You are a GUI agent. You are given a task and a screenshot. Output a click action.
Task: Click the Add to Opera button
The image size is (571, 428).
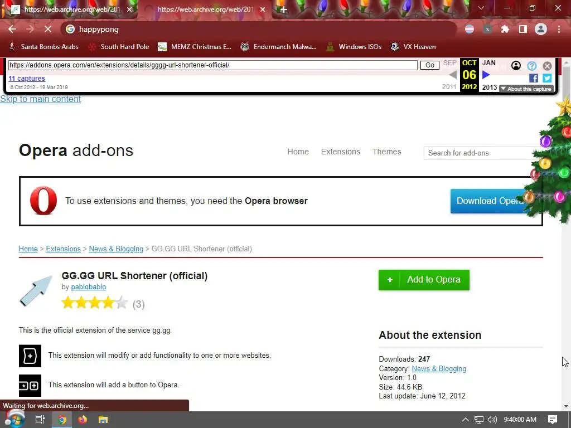[x=424, y=280]
